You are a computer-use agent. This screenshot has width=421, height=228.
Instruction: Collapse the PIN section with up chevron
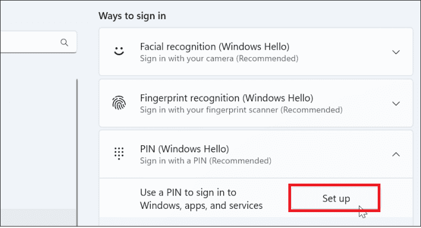(396, 155)
